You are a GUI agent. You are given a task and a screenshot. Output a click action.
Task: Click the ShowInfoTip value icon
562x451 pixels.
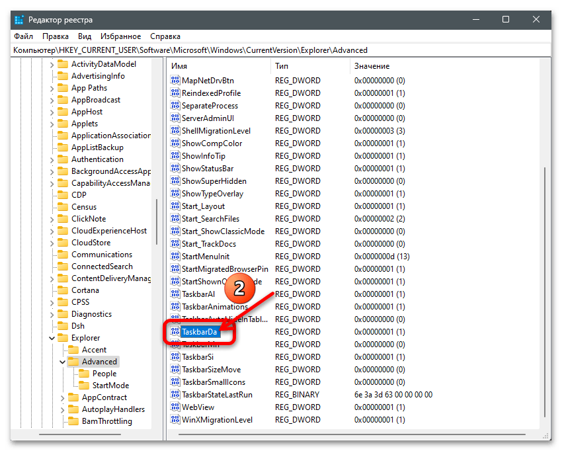(175, 155)
